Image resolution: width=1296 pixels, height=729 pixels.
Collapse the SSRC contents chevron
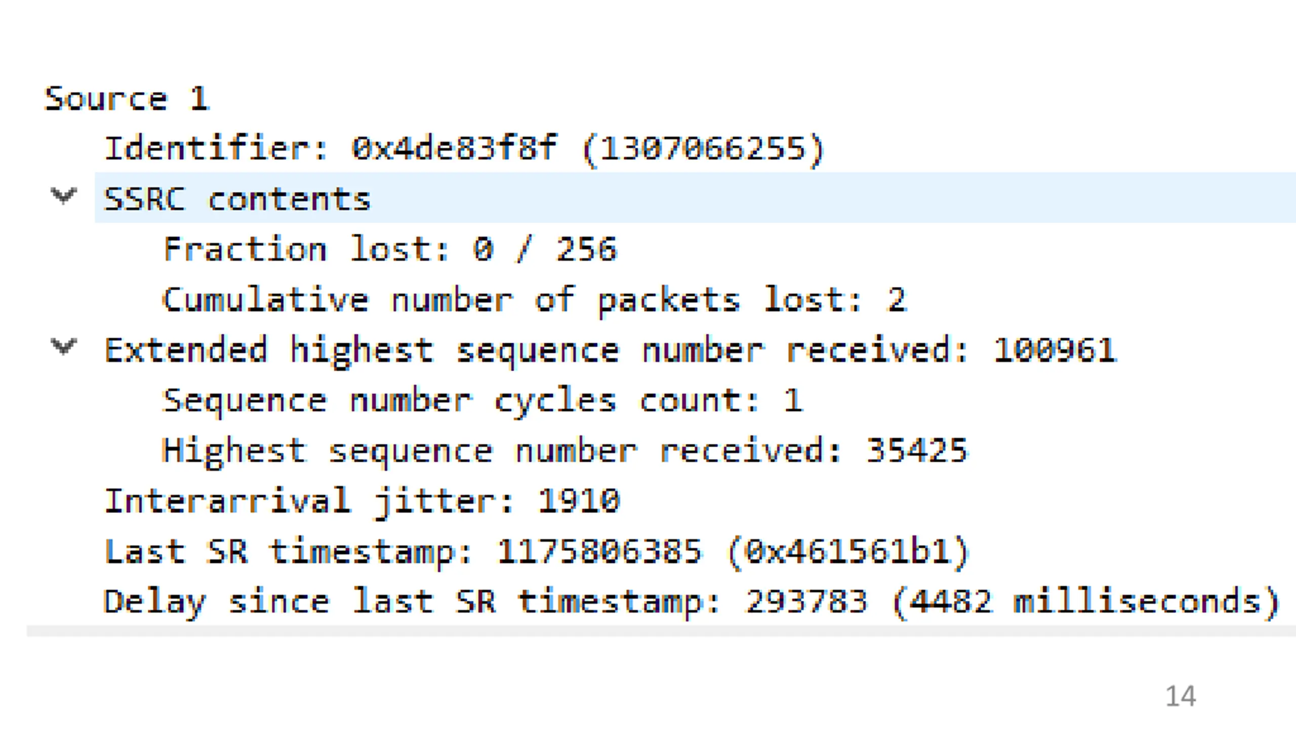64,196
